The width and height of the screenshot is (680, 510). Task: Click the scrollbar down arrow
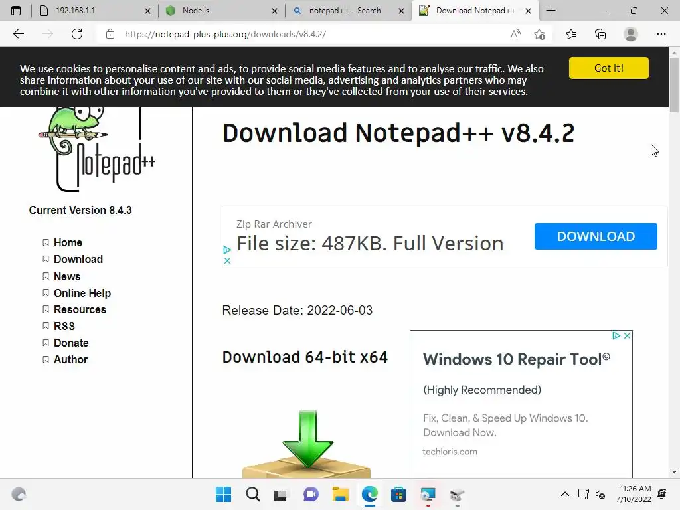(x=674, y=472)
